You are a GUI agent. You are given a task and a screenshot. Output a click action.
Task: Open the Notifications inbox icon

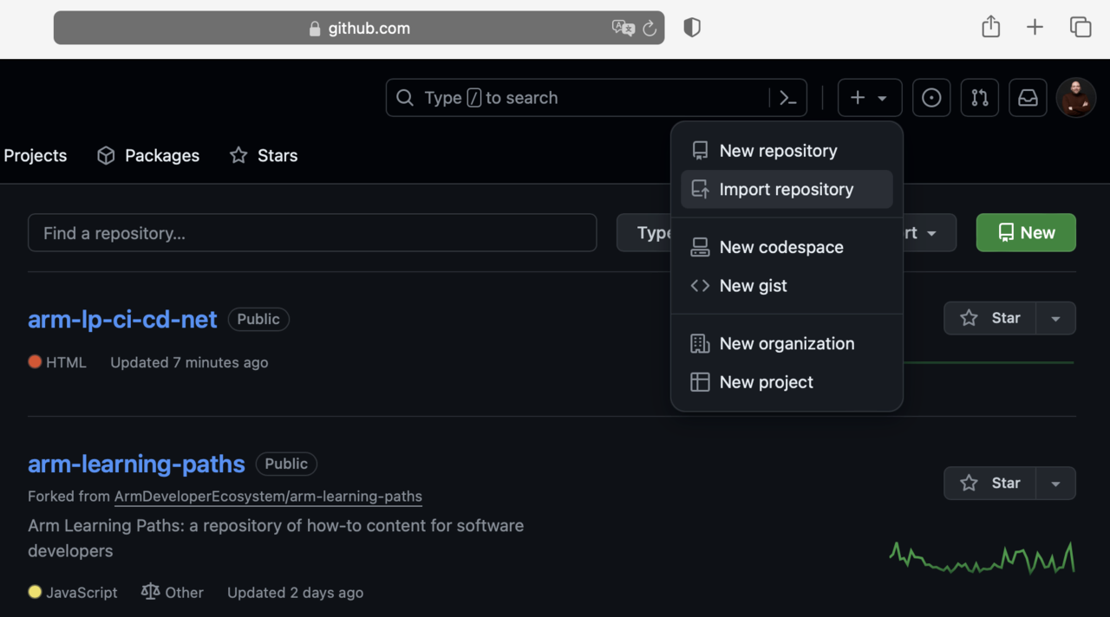[x=1028, y=98]
